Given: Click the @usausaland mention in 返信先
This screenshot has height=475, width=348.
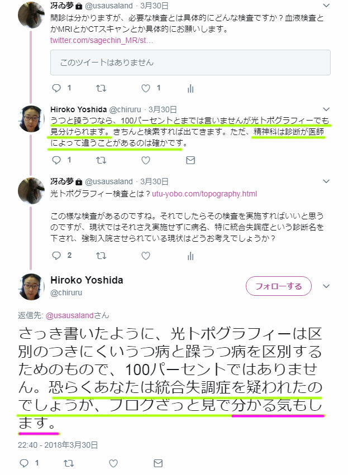Looking at the screenshot, I should pyautogui.click(x=70, y=315).
